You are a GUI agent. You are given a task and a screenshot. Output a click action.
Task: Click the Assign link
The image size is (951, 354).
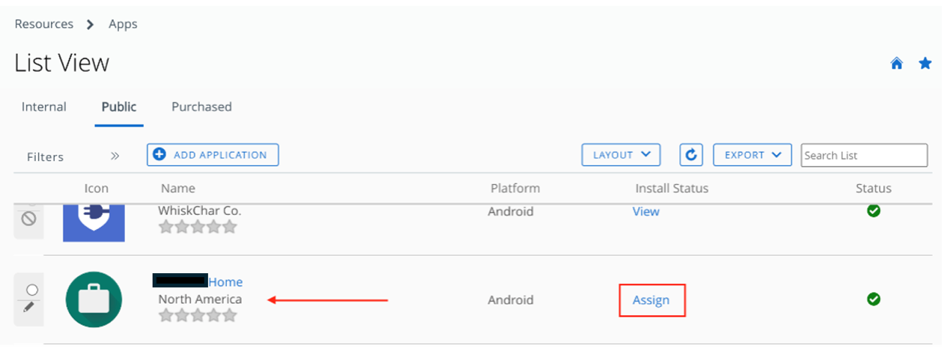(651, 300)
